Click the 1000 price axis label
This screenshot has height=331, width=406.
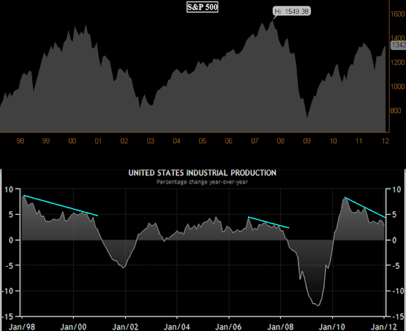click(398, 86)
